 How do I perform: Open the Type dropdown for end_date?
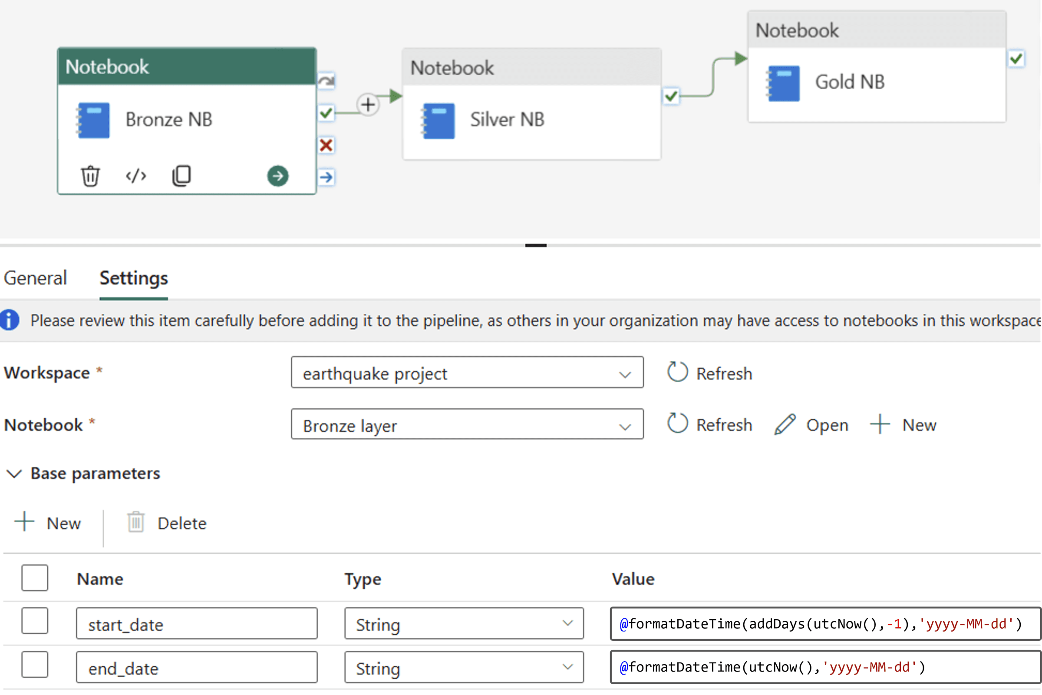[464, 667]
